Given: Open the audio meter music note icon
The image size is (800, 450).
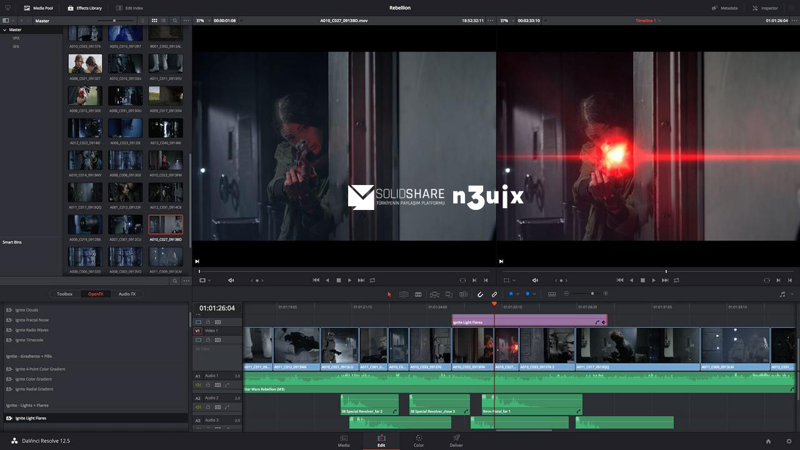Looking at the screenshot, I should pyautogui.click(x=782, y=294).
